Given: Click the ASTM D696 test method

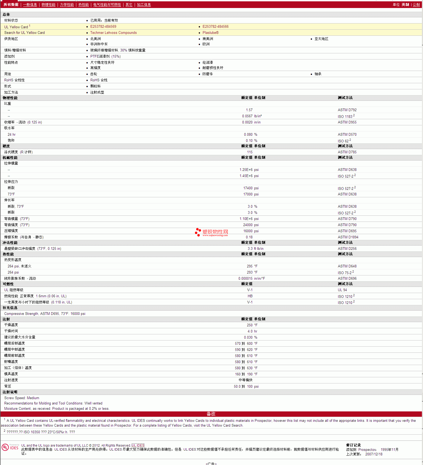Looking at the screenshot, I should (x=347, y=278).
